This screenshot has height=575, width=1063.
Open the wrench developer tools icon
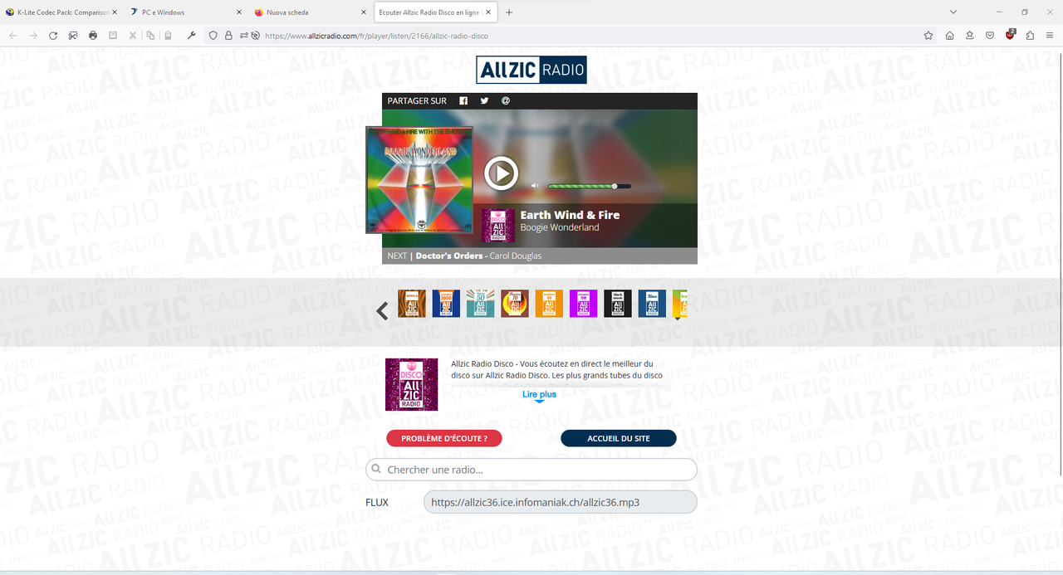click(x=192, y=36)
